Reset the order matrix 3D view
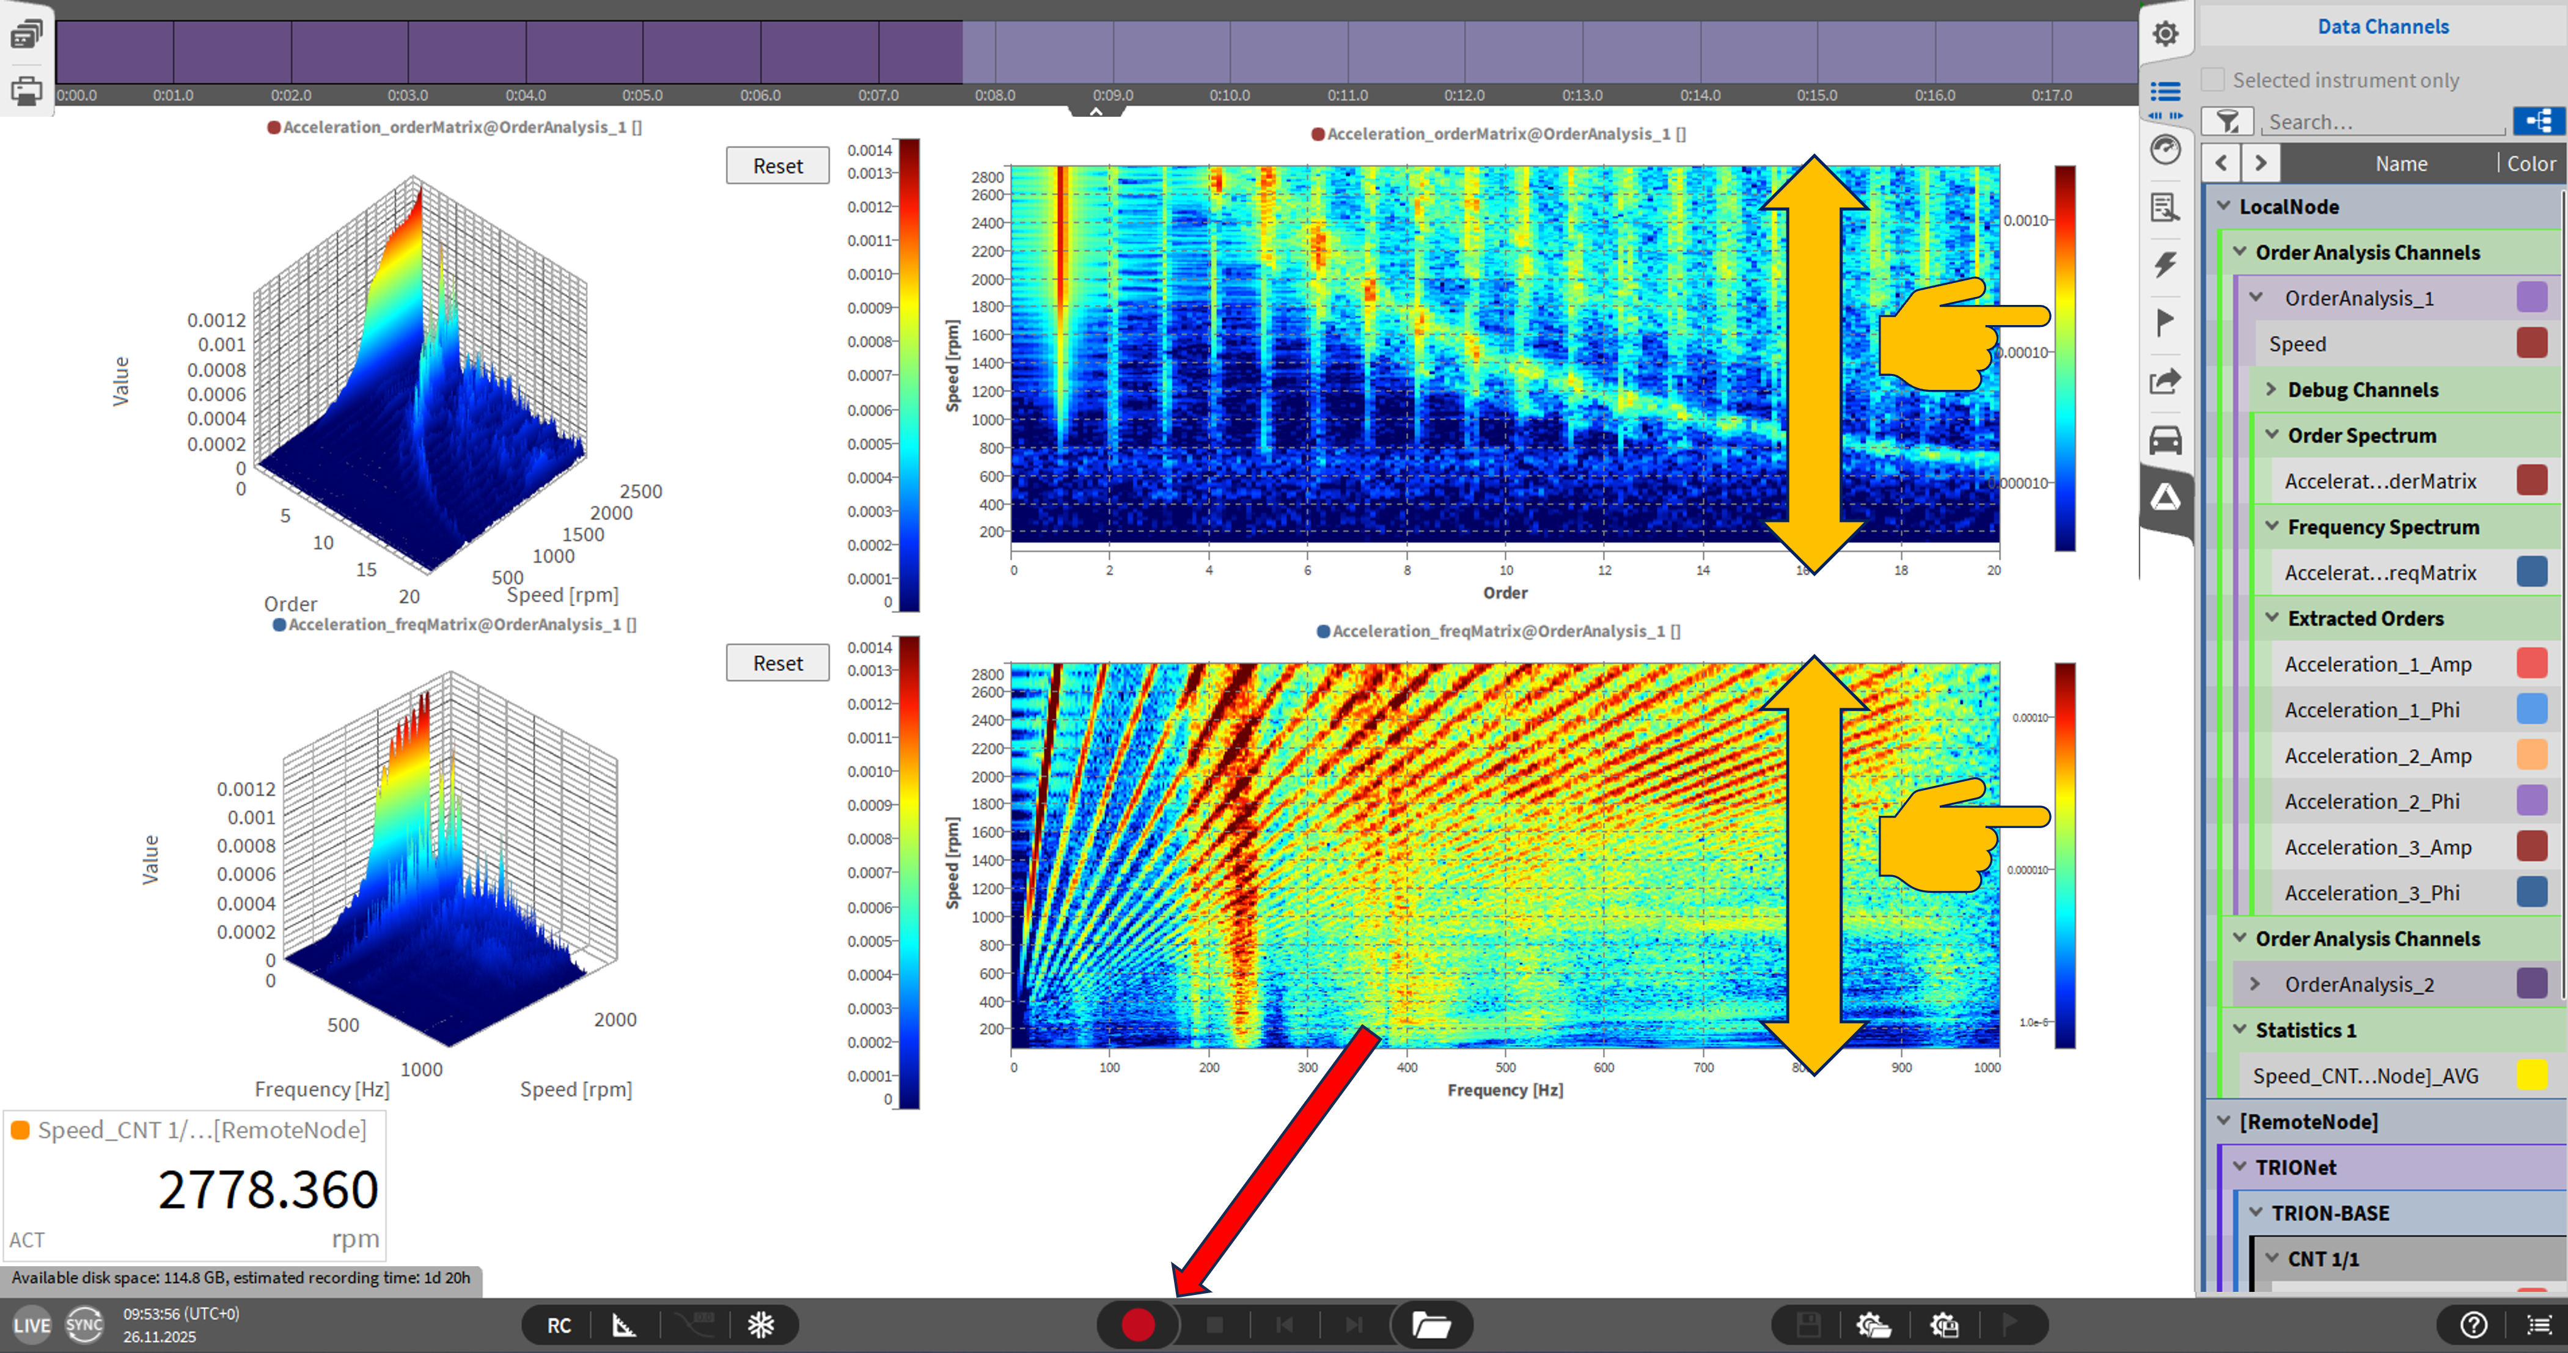 click(777, 166)
